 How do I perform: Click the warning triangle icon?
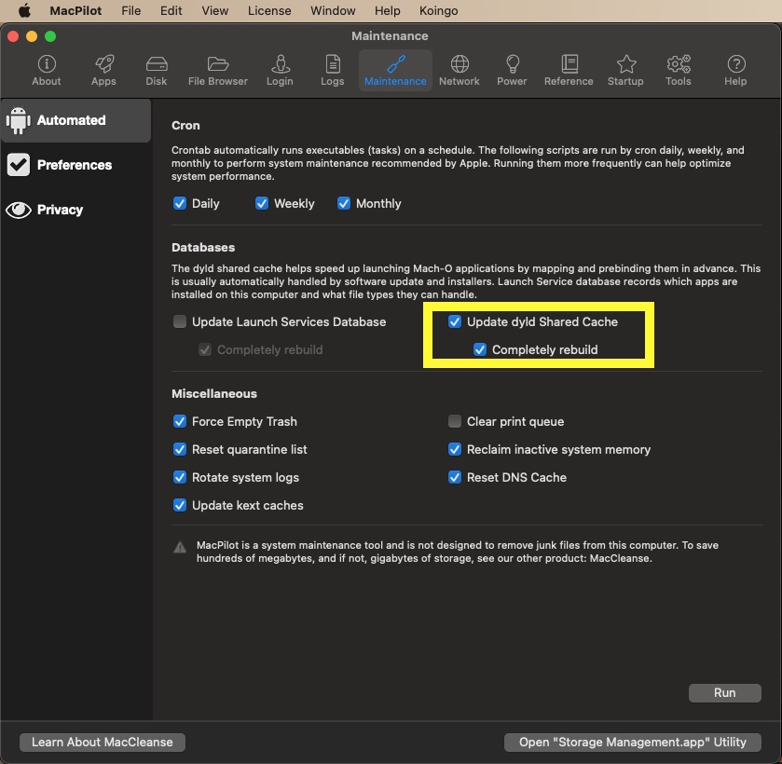[x=180, y=548]
